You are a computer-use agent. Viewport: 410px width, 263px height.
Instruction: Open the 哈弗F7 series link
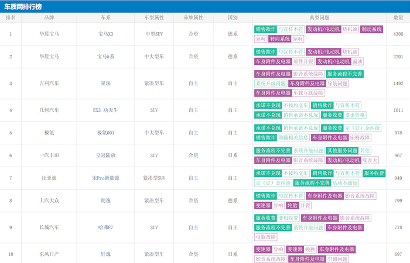[105, 227]
